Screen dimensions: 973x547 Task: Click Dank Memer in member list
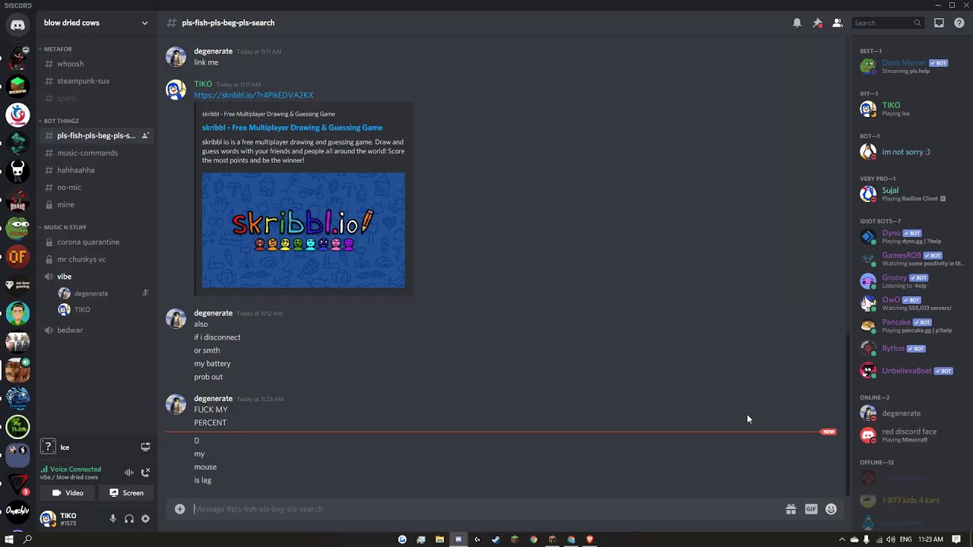909,67
